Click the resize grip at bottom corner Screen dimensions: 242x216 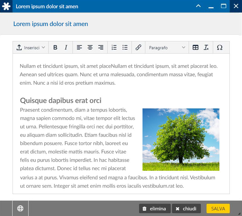[239, 213]
